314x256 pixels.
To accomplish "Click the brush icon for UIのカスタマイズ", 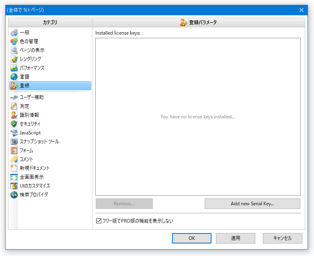I will (14, 186).
